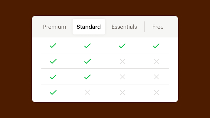This screenshot has width=210, height=118.
Task: Click Standard's third row checkmark
Action: pos(88,77)
